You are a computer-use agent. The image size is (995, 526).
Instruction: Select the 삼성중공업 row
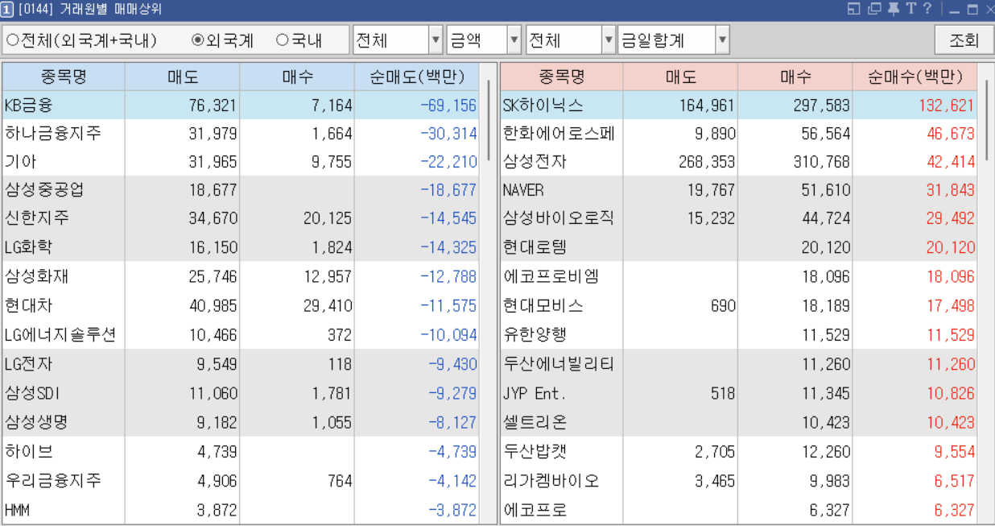click(241, 190)
